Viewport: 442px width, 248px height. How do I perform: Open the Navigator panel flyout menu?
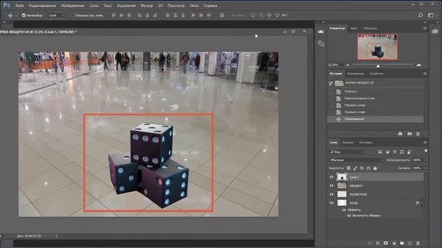425,28
